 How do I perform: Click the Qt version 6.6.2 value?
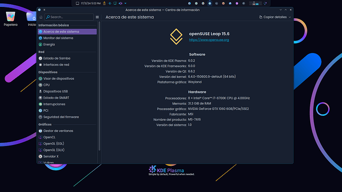click(191, 71)
